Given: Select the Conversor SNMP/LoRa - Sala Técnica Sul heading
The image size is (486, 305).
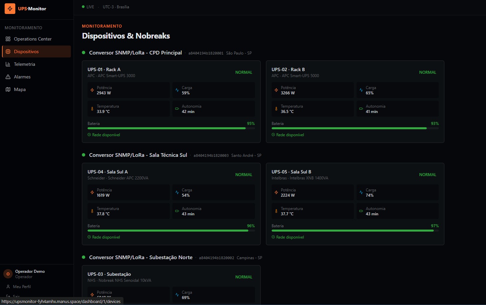Looking at the screenshot, I should (x=138, y=155).
